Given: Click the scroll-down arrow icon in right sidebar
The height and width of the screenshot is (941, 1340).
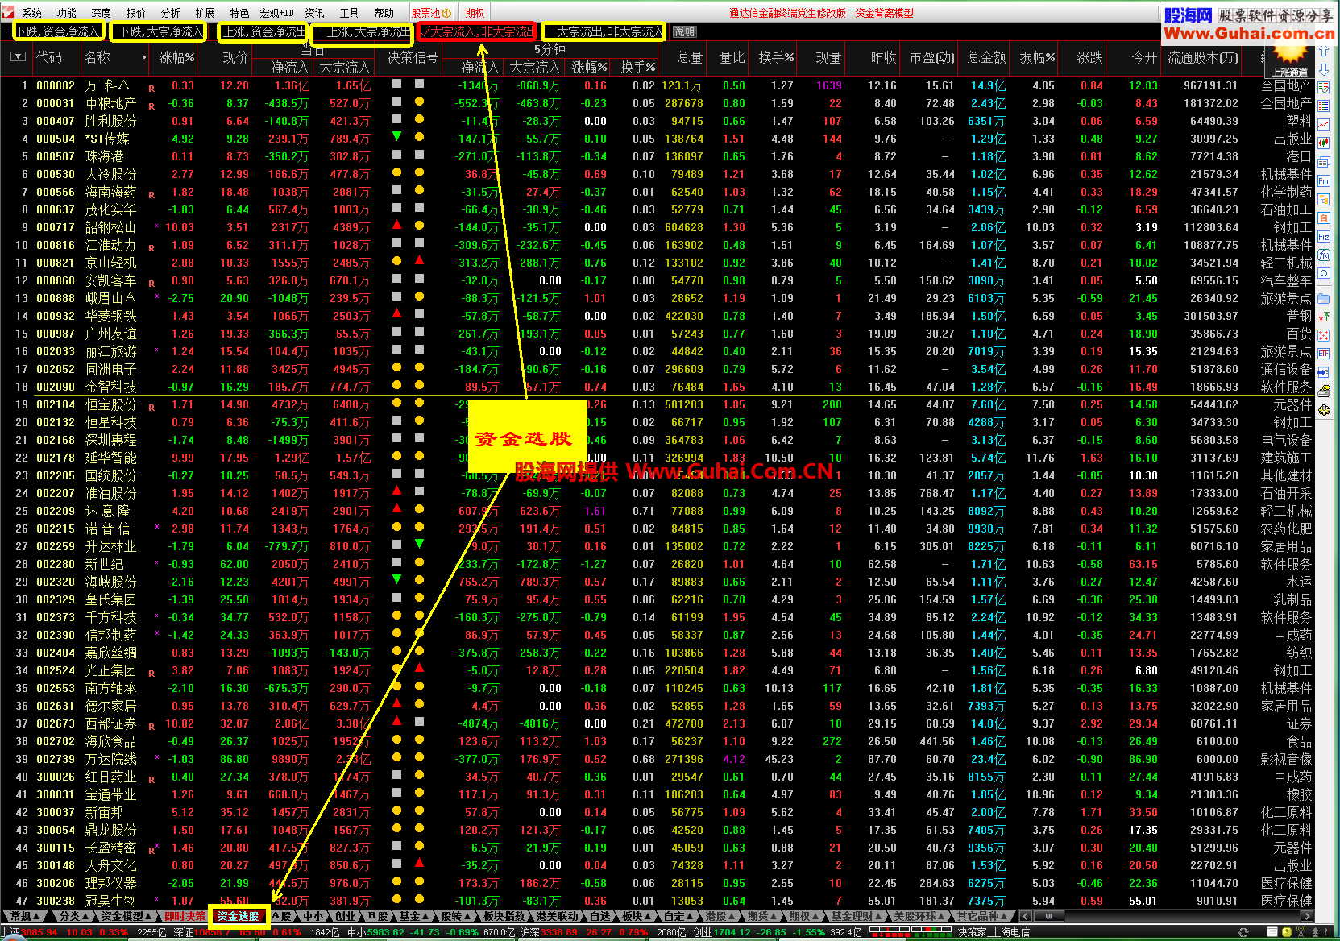Looking at the screenshot, I should click(1324, 68).
